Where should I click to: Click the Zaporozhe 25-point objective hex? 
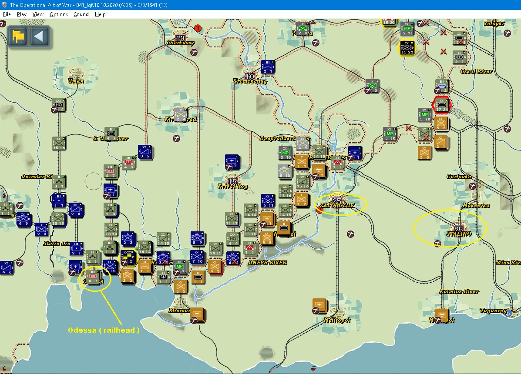coord(337,200)
